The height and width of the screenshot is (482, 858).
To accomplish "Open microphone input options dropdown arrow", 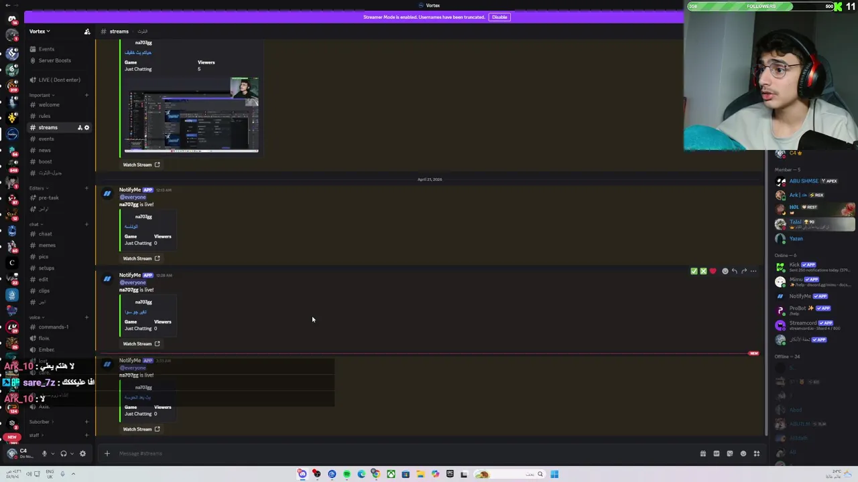I will tap(52, 453).
